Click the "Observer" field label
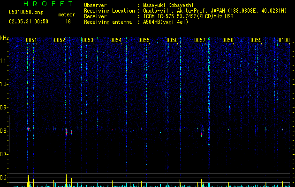This screenshot has height=187, width=295. [x=95, y=5]
